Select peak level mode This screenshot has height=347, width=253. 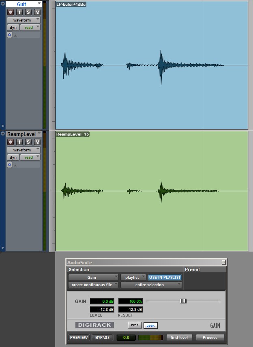point(150,325)
